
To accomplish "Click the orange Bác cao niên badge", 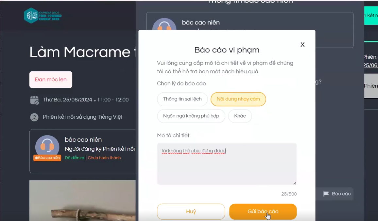I will click(x=47, y=158).
